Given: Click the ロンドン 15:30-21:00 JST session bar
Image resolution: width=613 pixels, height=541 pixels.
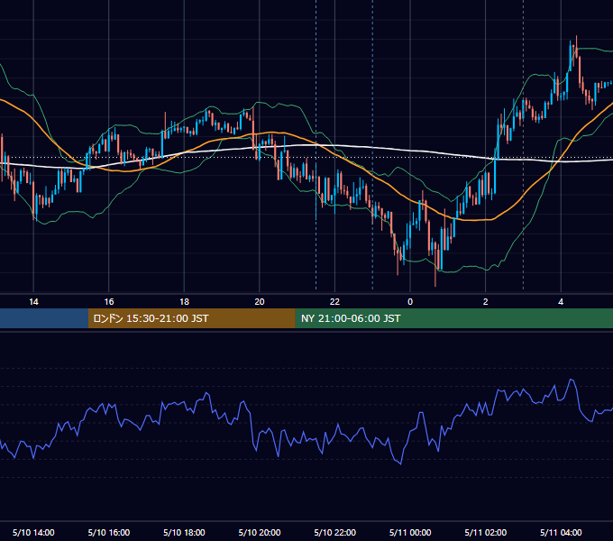Looking at the screenshot, I should 191,318.
